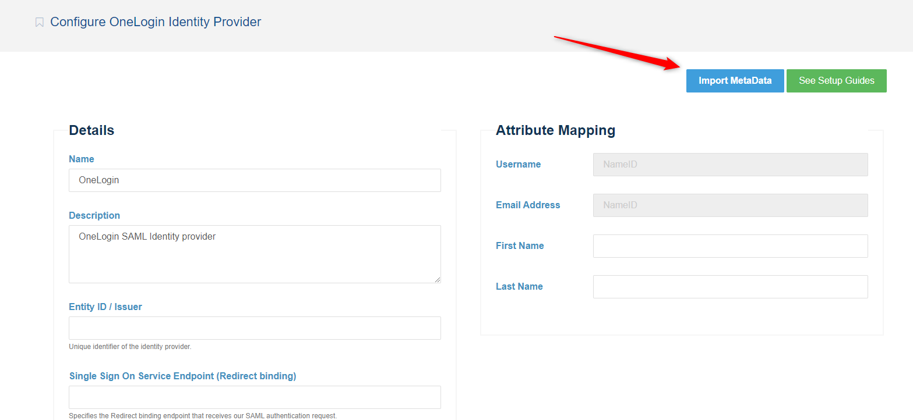This screenshot has height=420, width=913.
Task: Click the Username label in Attribute Mapping
Action: point(518,164)
